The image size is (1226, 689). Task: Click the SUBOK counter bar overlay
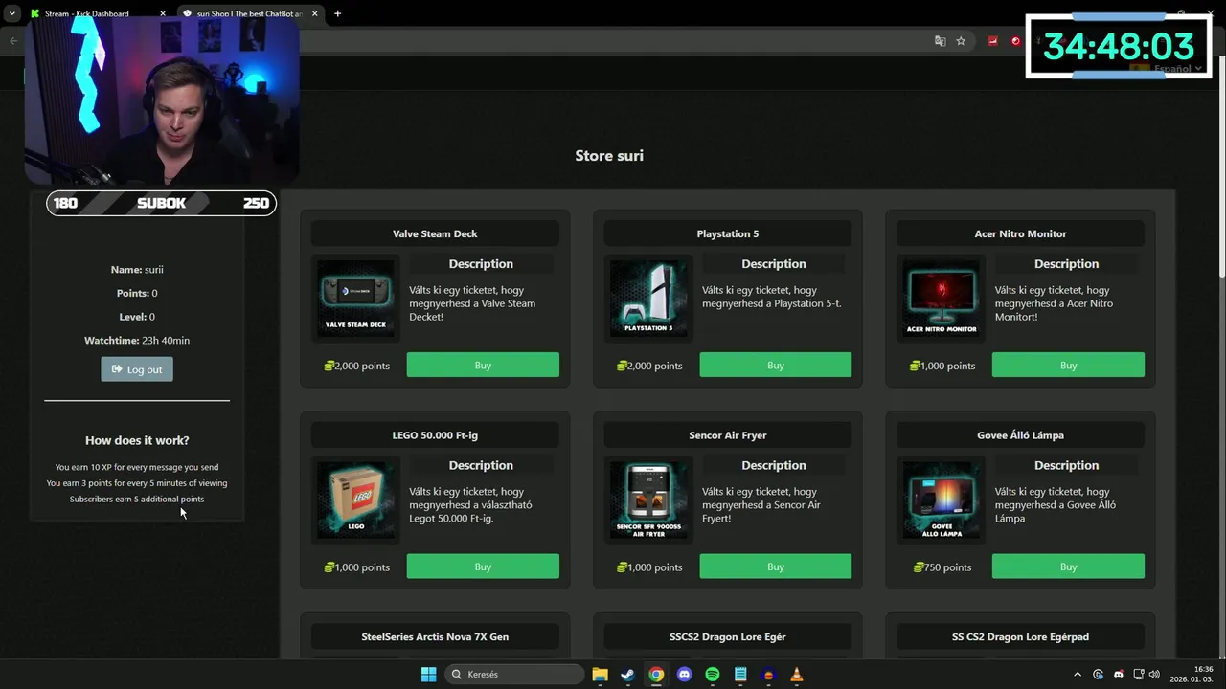161,203
